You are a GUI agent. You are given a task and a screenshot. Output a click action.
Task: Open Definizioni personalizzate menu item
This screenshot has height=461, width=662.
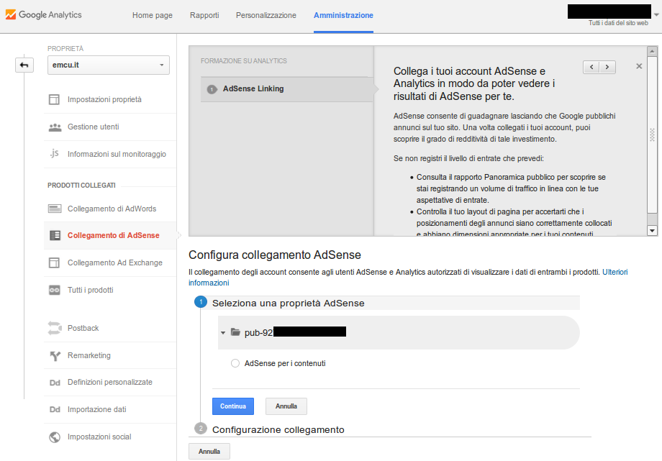[110, 382]
